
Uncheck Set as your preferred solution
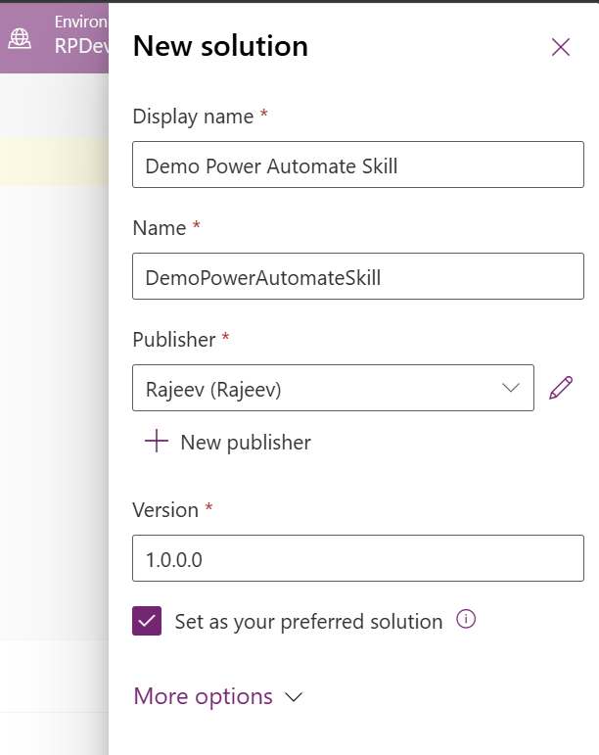pyautogui.click(x=147, y=621)
